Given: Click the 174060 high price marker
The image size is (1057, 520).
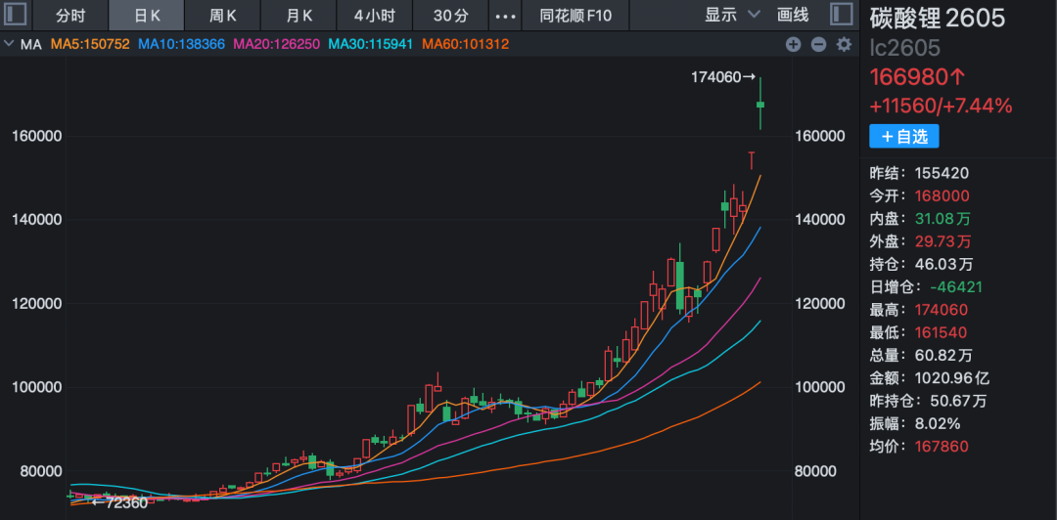Looking at the screenshot, I should point(722,77).
